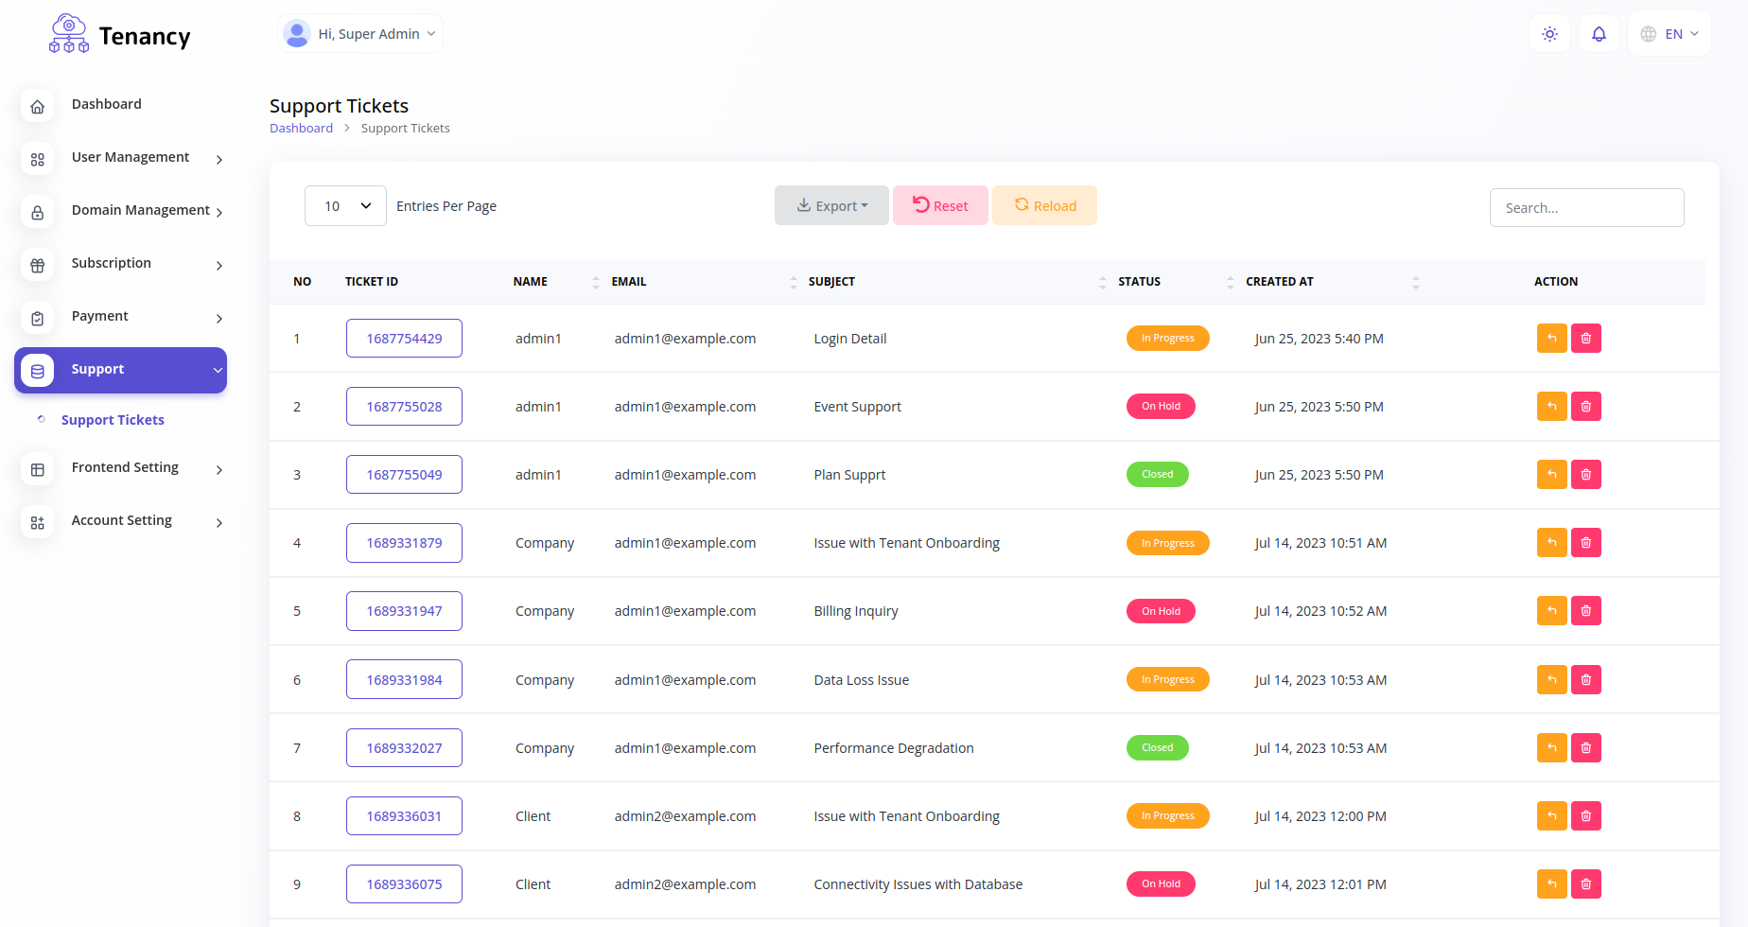Open the Hi, Super Admin user menu
The height and width of the screenshot is (927, 1748).
point(360,34)
